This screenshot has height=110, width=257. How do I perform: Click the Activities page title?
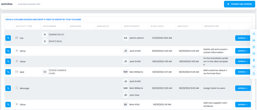7,4
